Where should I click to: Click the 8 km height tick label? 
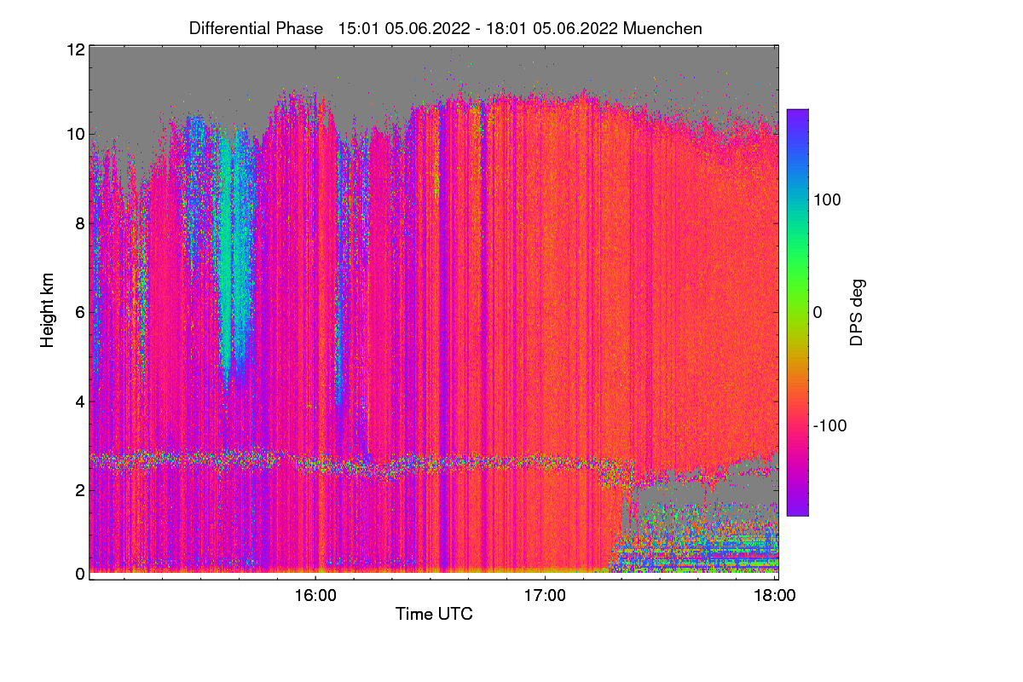tap(79, 223)
